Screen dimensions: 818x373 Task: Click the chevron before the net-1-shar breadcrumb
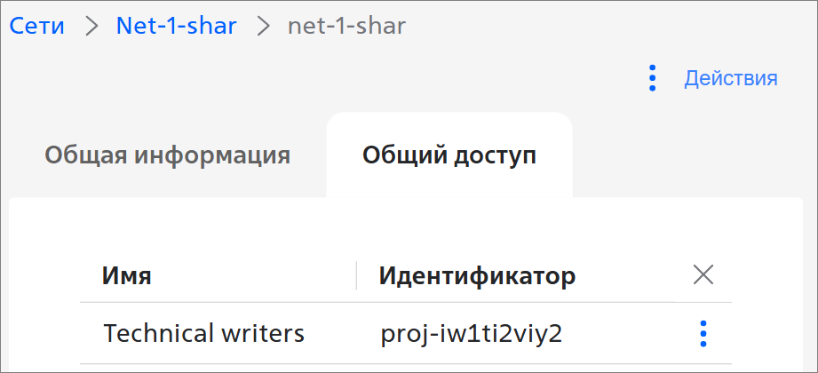pos(264,26)
